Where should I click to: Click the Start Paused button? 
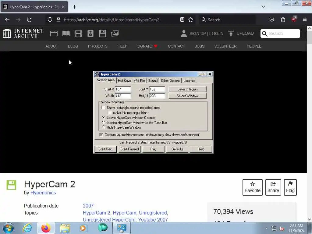pos(129,149)
